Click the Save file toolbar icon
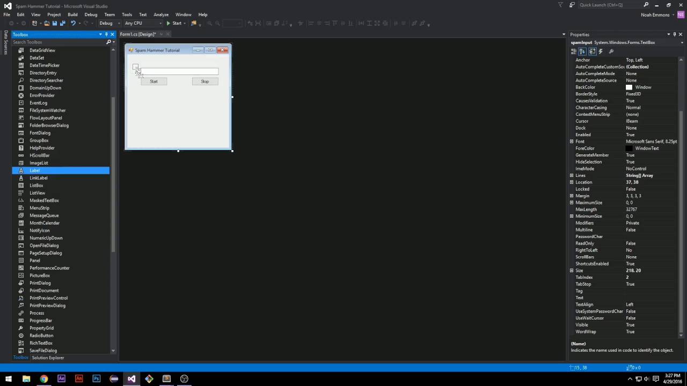 (x=54, y=23)
